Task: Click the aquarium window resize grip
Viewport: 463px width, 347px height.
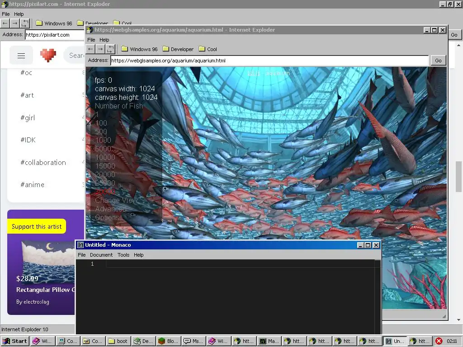Action: pos(444,316)
